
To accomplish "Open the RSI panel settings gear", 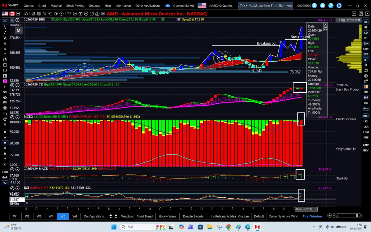I will tap(12, 188).
